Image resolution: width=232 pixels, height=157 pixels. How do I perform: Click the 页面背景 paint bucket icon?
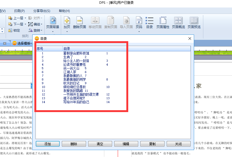53,20
